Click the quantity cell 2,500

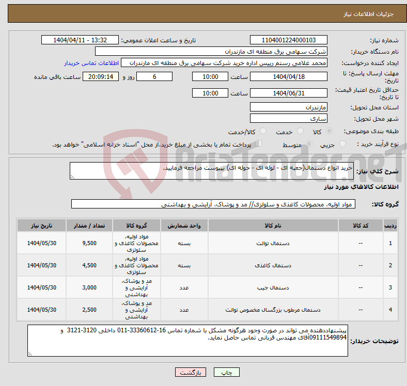(89, 310)
